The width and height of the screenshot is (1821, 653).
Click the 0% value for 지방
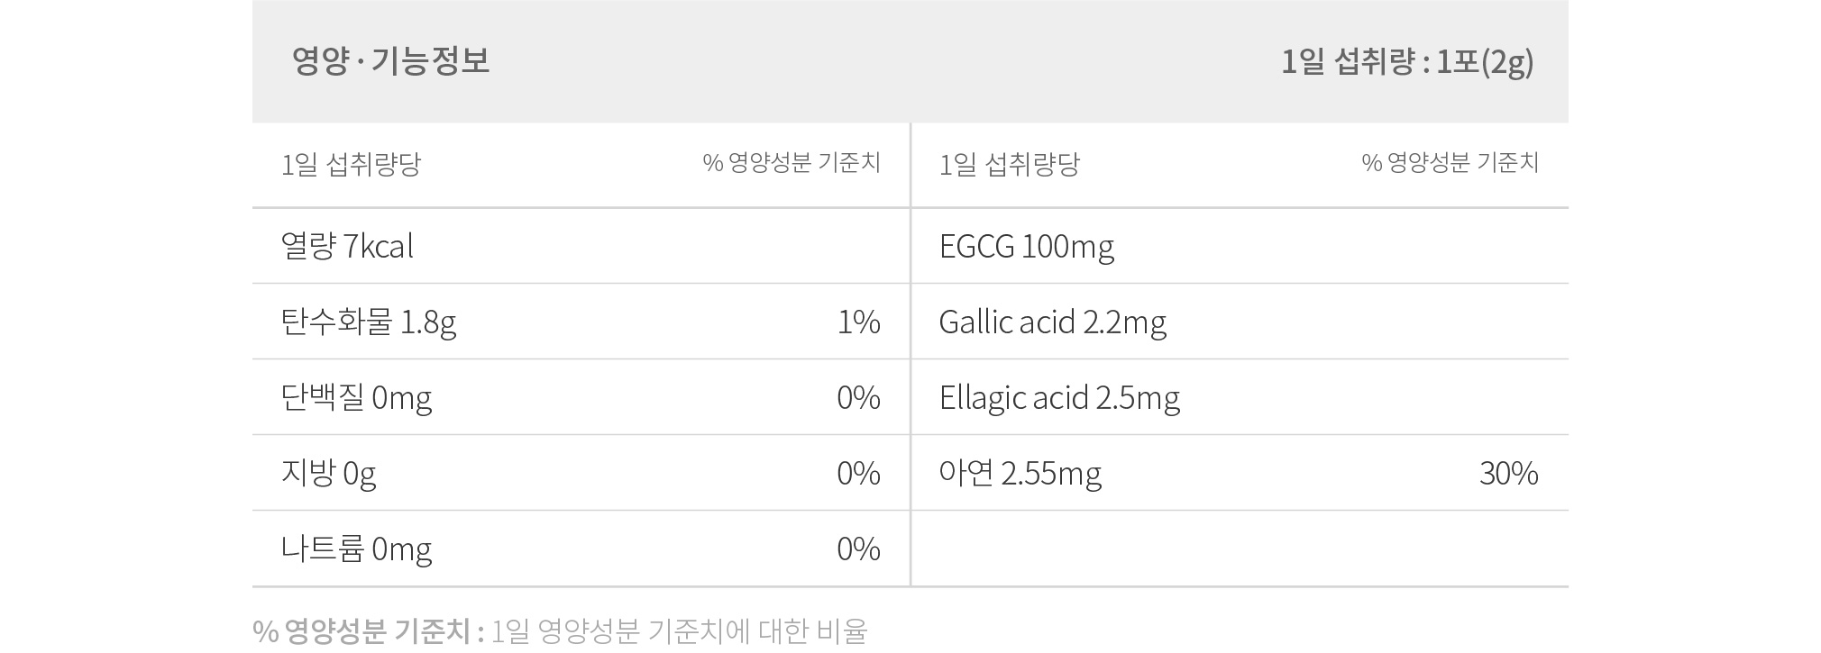858,474
